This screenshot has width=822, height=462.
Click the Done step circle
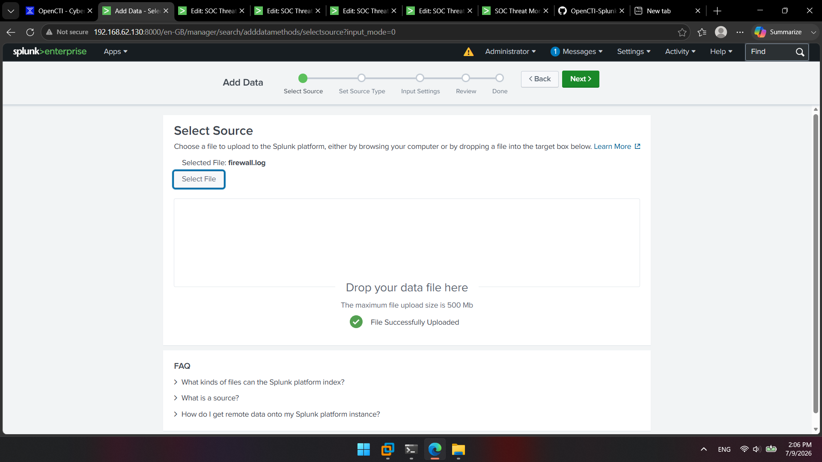pos(500,78)
